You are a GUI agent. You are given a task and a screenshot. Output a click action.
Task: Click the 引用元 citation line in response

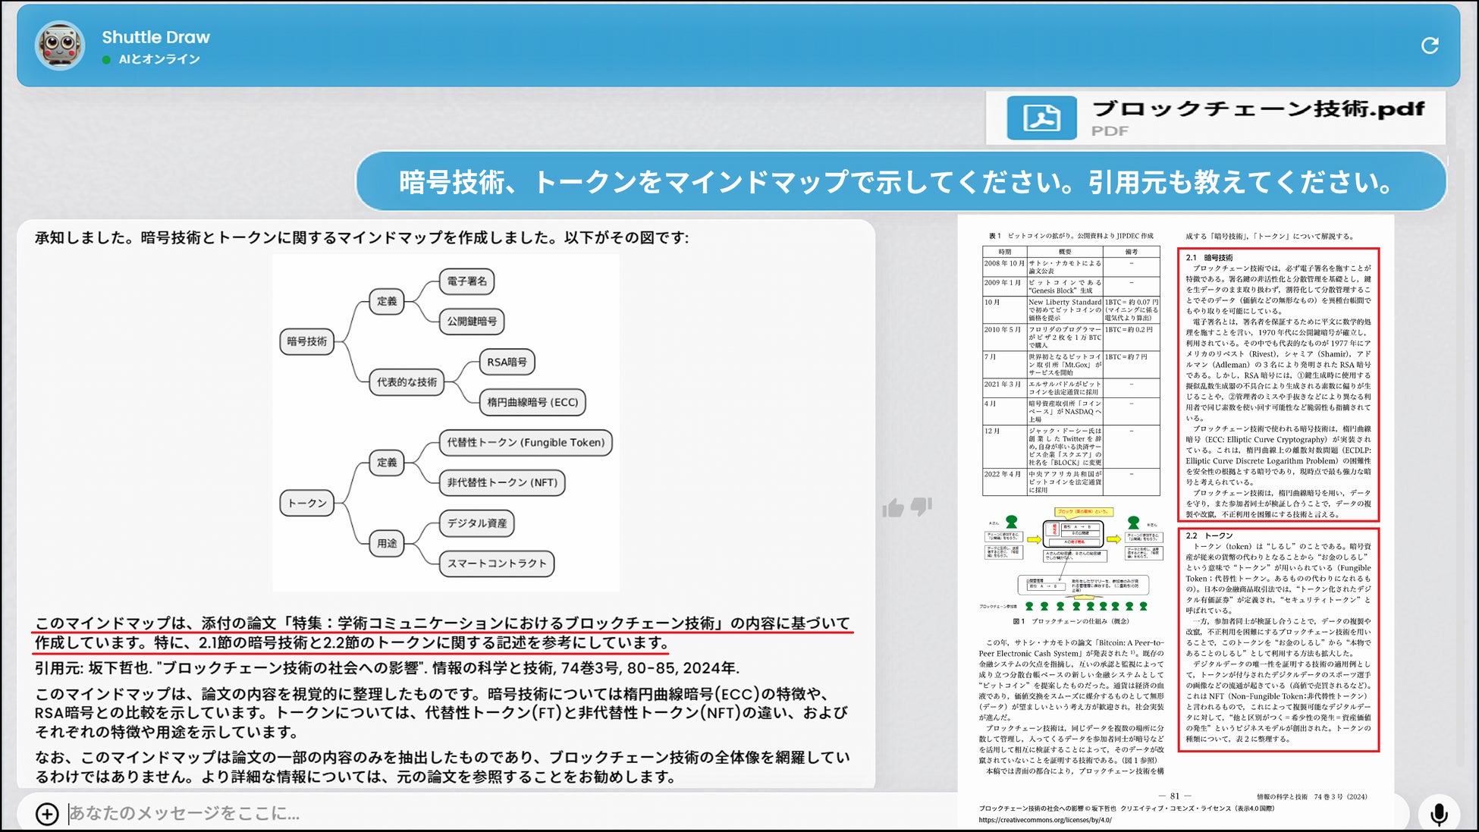point(387,668)
